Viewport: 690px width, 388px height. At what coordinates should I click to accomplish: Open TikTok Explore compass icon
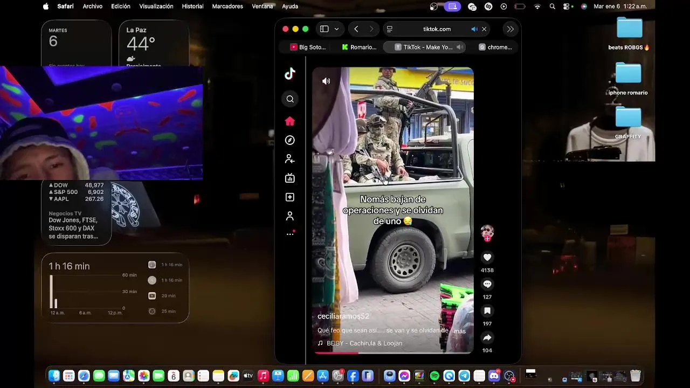290,140
